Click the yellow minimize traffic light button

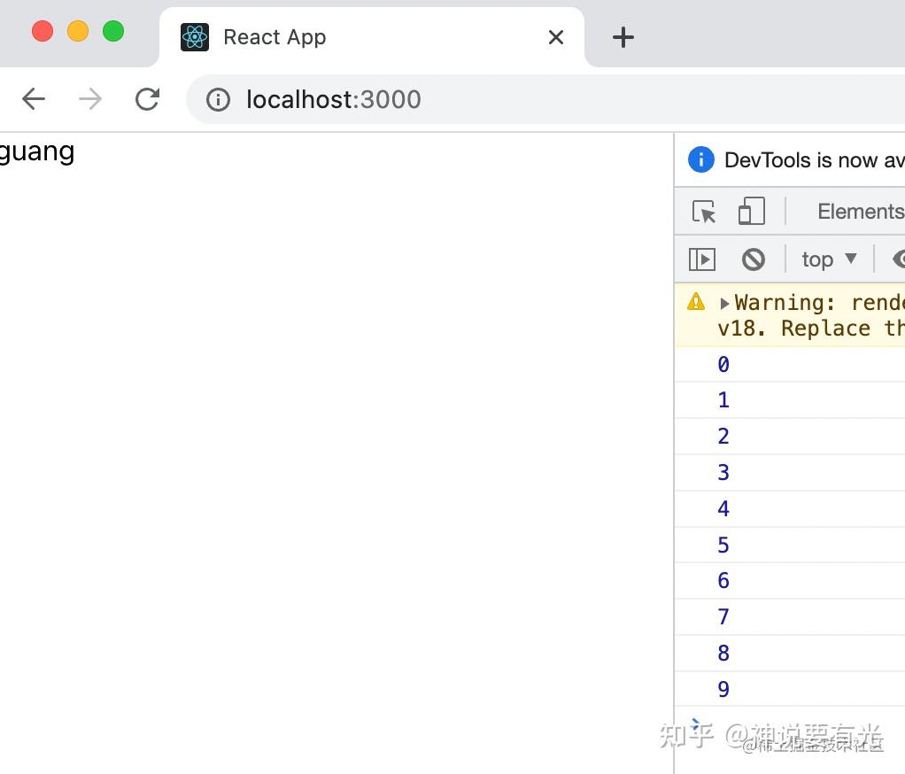tap(78, 29)
